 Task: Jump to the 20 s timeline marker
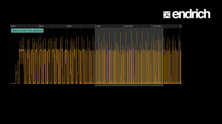pos(41,26)
